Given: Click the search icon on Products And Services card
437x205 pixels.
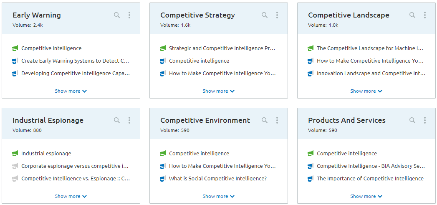Looking at the screenshot, I should pyautogui.click(x=412, y=120).
